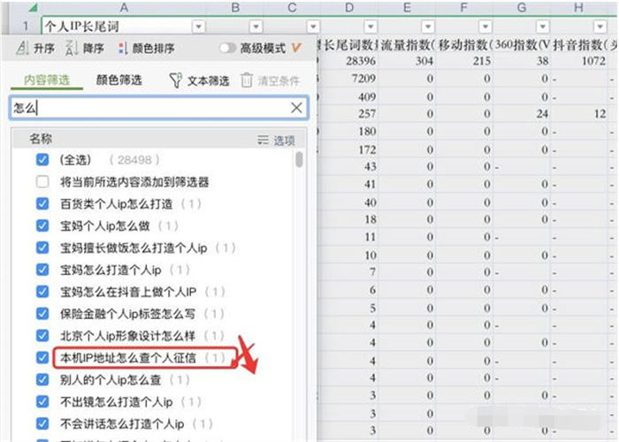619x442 pixels.
Task: Open filter dropdown in column G
Action: point(543,27)
